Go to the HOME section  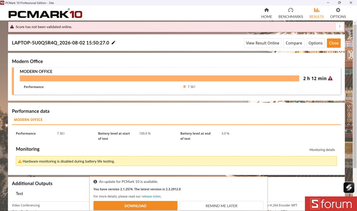pos(267,13)
